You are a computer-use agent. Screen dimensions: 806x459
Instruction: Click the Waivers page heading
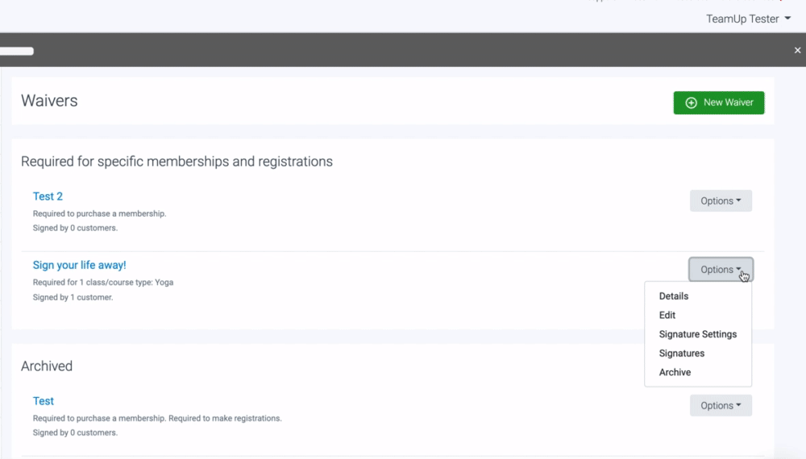coord(49,101)
